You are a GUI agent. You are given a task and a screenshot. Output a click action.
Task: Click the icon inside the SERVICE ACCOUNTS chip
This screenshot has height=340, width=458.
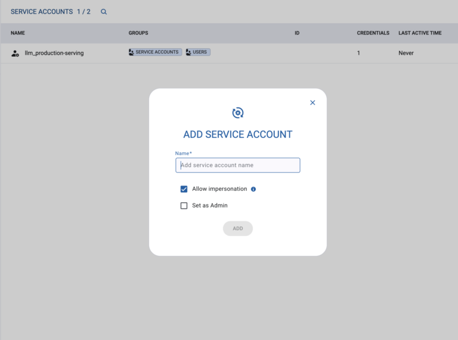(x=132, y=52)
